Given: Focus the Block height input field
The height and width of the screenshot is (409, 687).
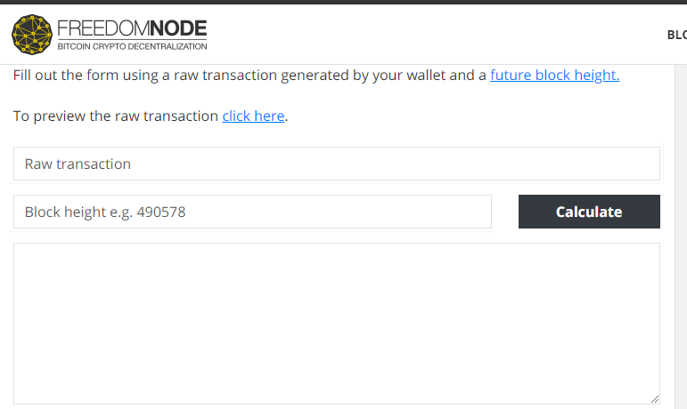Looking at the screenshot, I should [x=252, y=212].
